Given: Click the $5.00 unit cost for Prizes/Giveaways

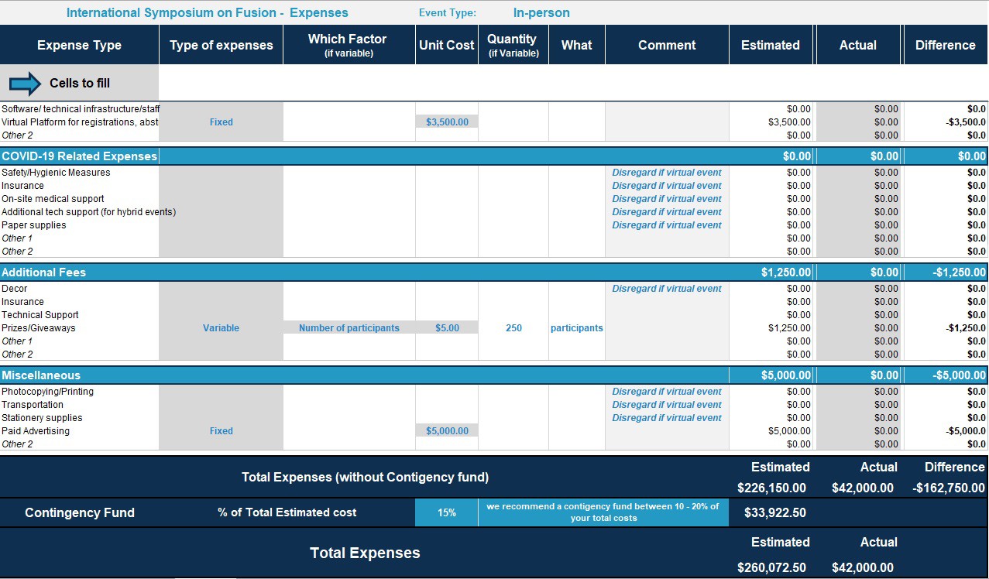Looking at the screenshot, I should [446, 328].
